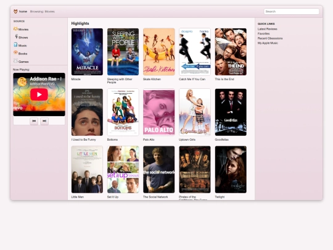Click This Is the End title text
Screen dimensions: 333x250
coord(224,79)
